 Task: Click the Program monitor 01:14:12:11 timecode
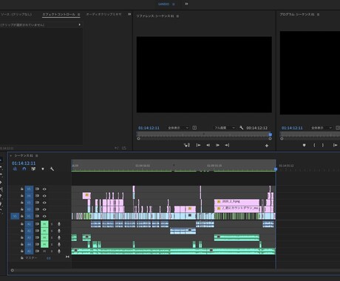(x=292, y=128)
